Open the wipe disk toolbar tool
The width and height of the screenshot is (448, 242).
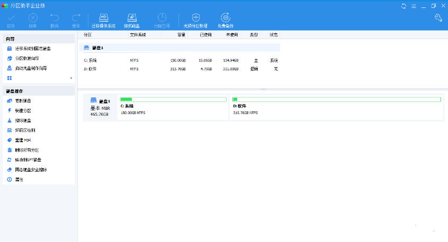tap(132, 21)
